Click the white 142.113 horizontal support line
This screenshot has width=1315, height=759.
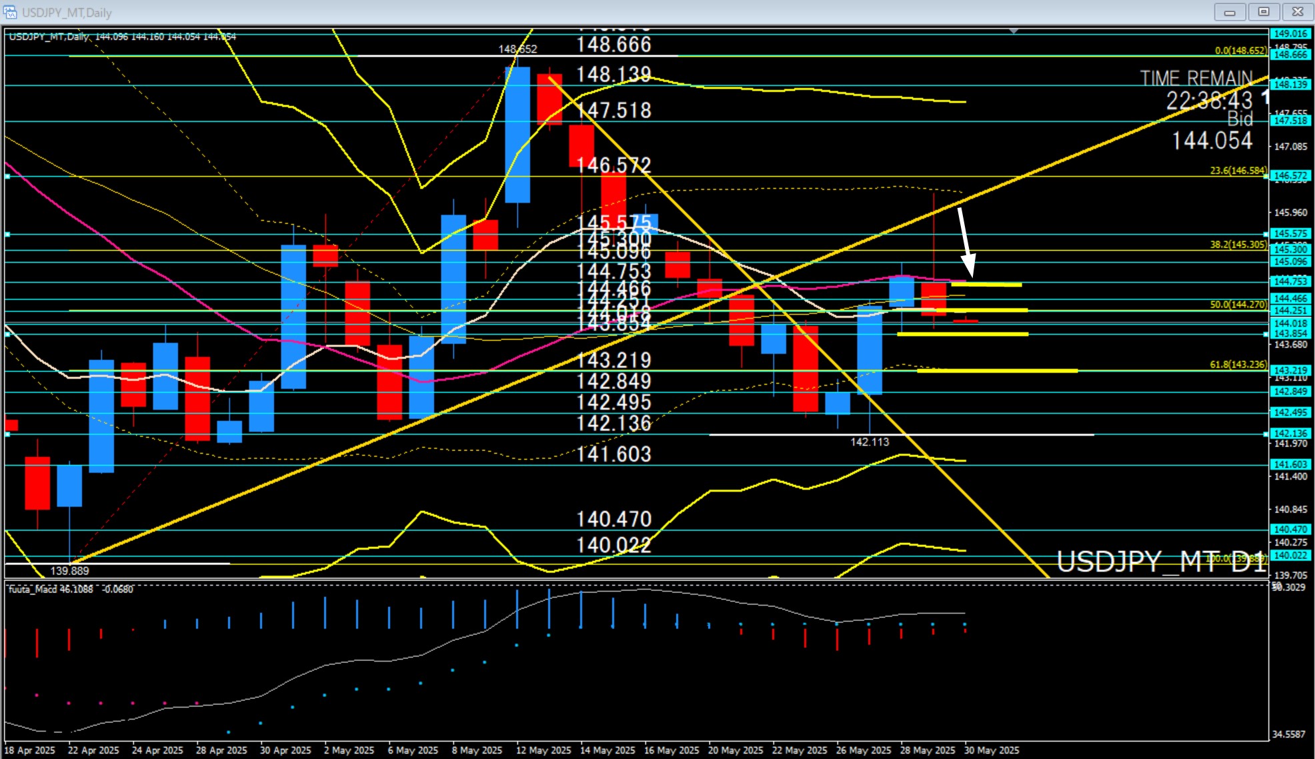click(901, 434)
